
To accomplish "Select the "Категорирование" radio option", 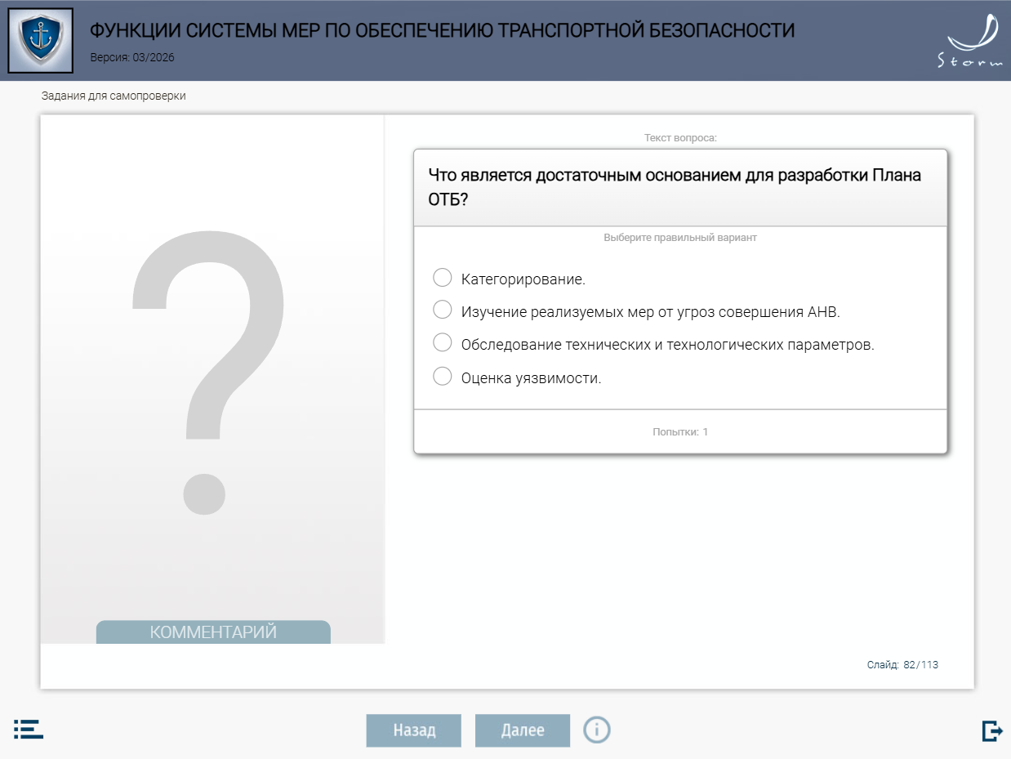I will coord(443,278).
